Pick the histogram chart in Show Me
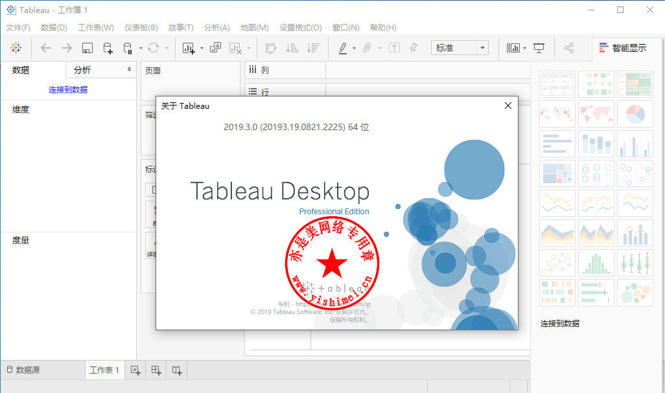Image resolution: width=665 pixels, height=393 pixels. pos(596,262)
